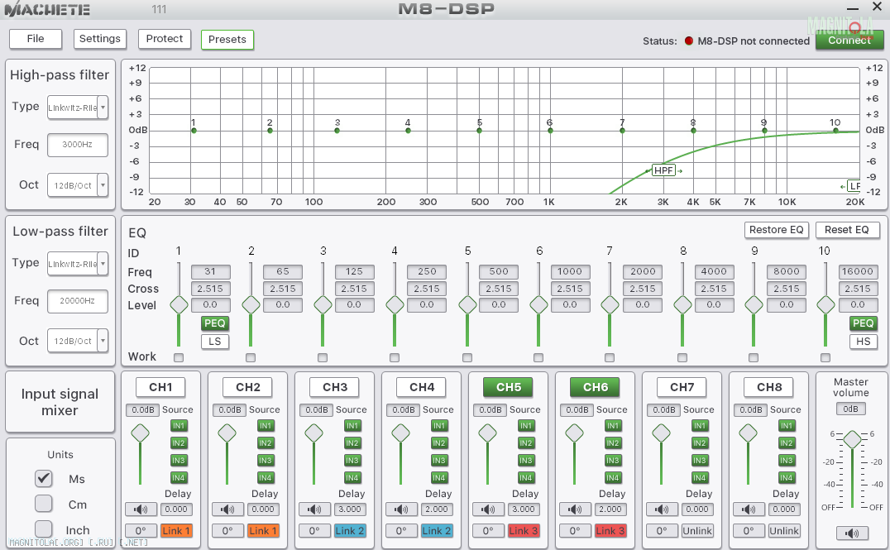Check the Work box for EQ band 10
The height and width of the screenshot is (550, 890).
click(x=825, y=357)
